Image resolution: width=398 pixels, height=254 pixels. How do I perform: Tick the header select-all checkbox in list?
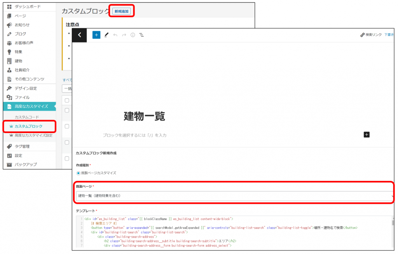[67, 100]
